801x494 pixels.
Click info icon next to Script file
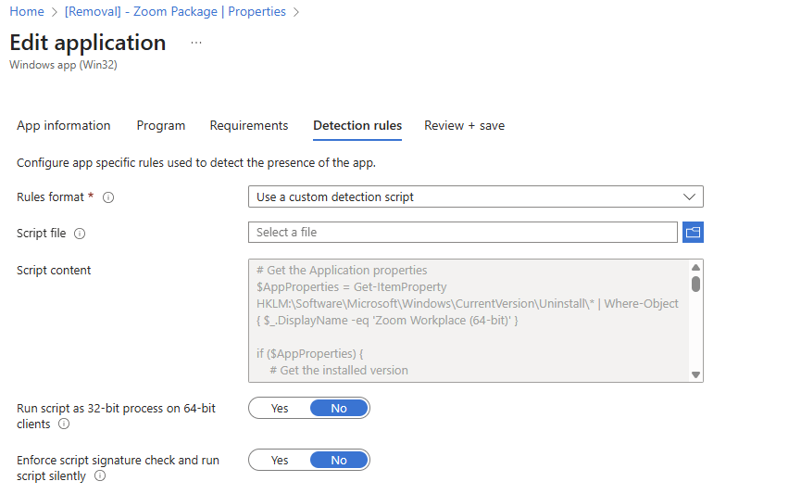click(80, 234)
